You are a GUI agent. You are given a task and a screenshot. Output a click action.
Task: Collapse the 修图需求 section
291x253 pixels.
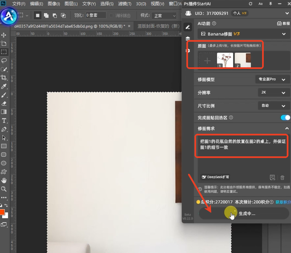click(x=287, y=128)
